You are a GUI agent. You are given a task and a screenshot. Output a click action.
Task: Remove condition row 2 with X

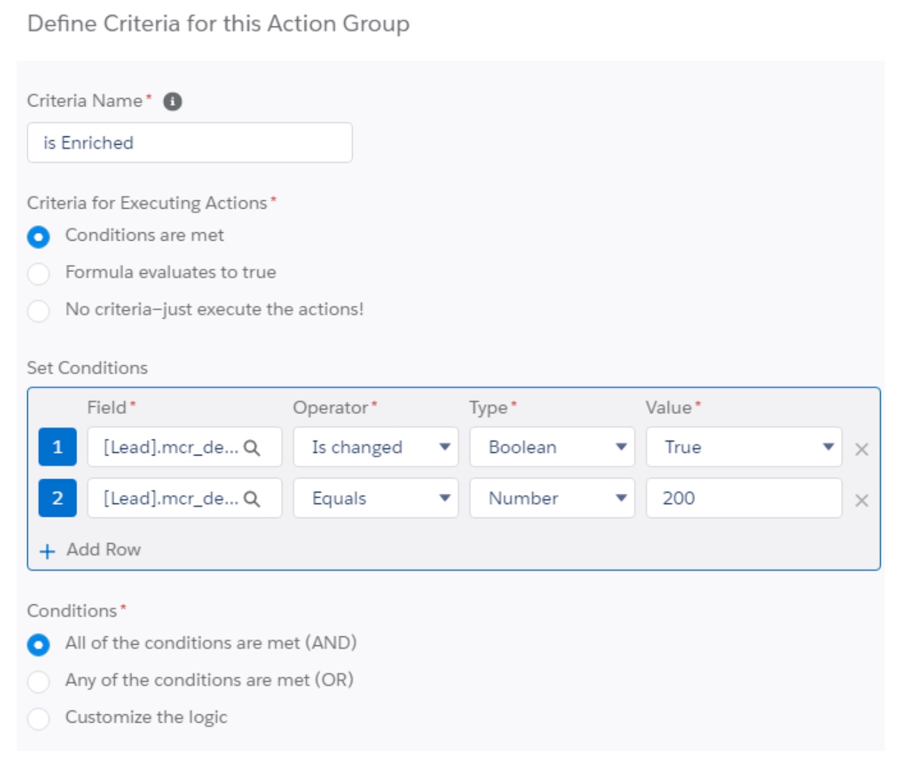pyautogui.click(x=861, y=500)
